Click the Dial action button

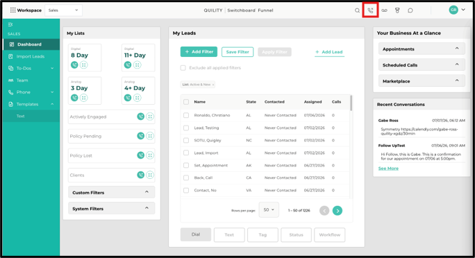coord(196,234)
